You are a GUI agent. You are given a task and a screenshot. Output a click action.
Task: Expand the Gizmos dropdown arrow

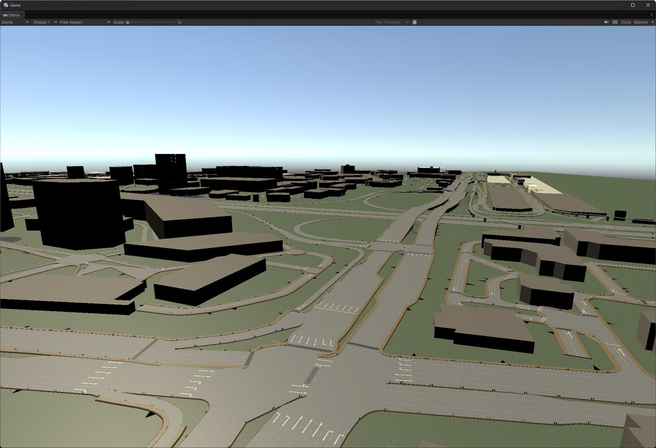(x=653, y=22)
